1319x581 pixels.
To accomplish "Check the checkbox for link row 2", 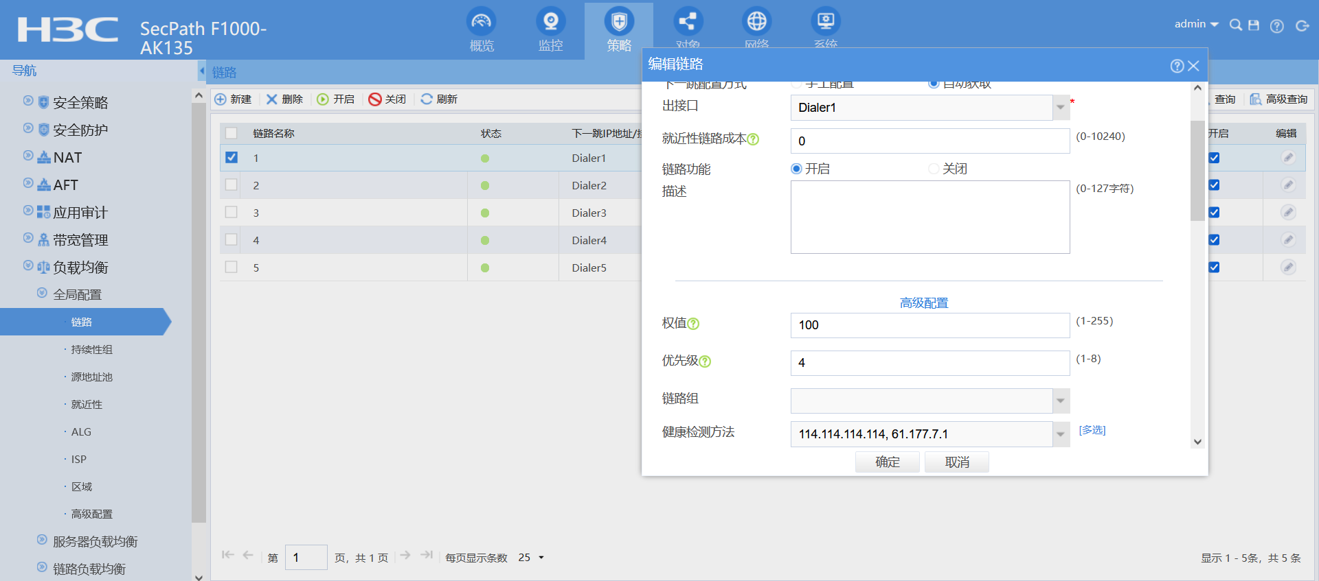I will click(232, 185).
